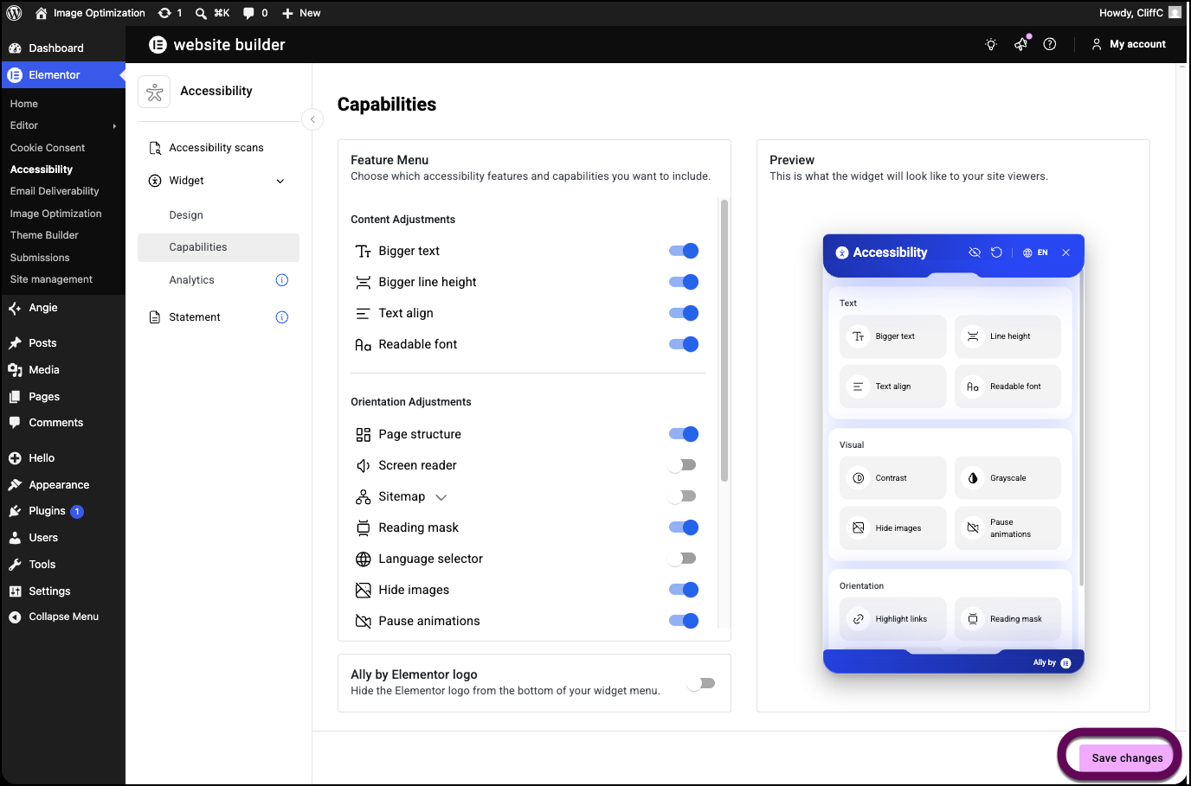Close the preview widget with X

coord(1066,252)
